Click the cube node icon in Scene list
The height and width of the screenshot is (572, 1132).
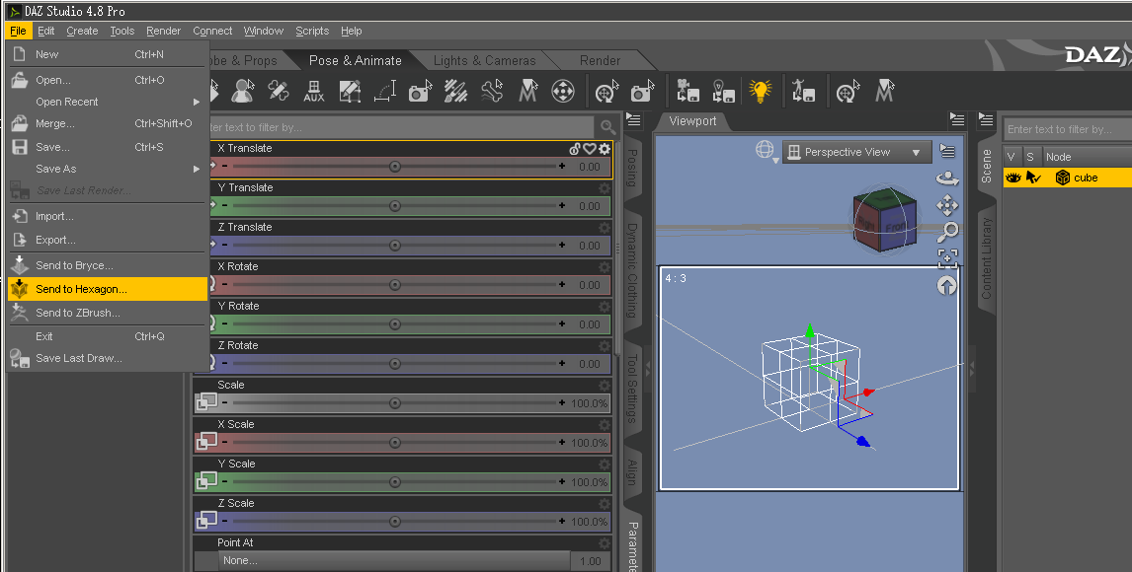[x=1063, y=178]
